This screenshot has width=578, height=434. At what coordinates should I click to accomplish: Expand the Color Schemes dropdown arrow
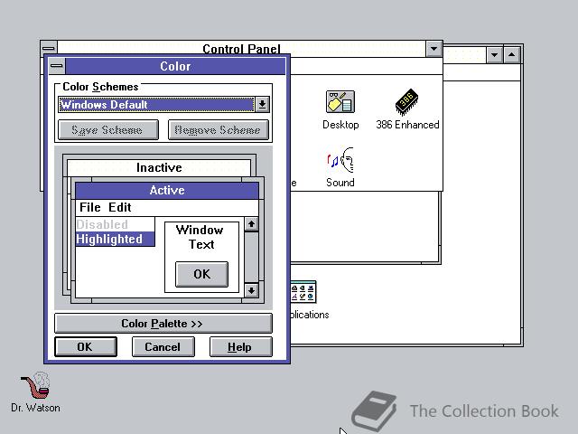pyautogui.click(x=262, y=105)
